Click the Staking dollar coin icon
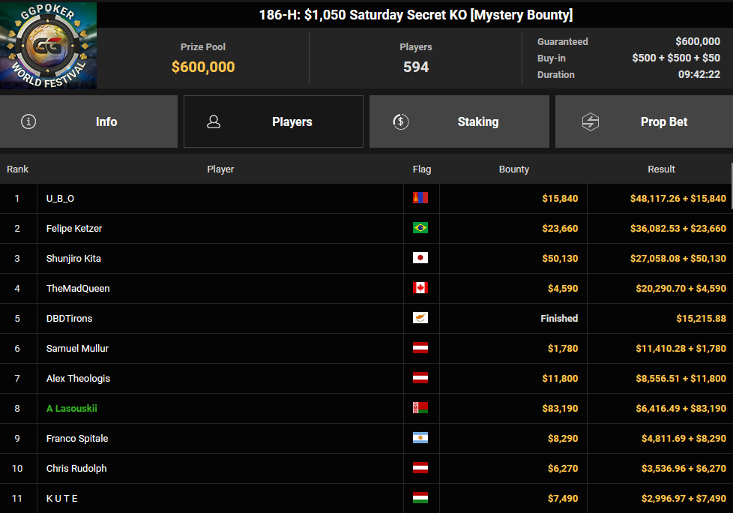Viewport: 733px width, 513px height. click(x=401, y=121)
